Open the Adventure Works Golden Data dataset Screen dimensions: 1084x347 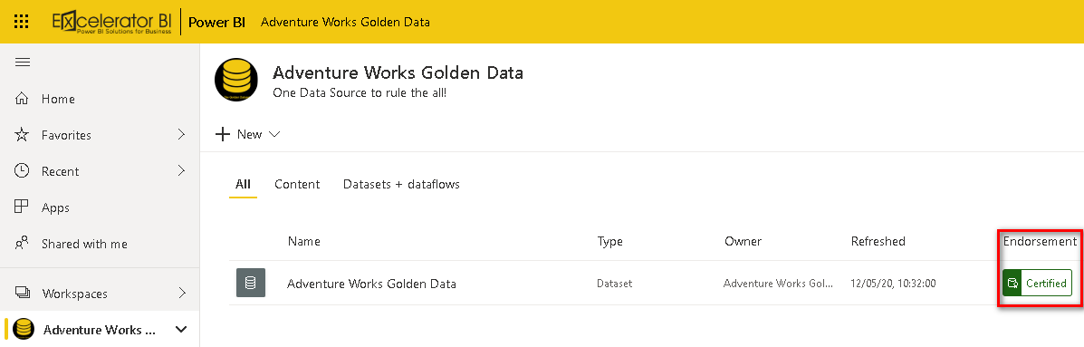[371, 284]
